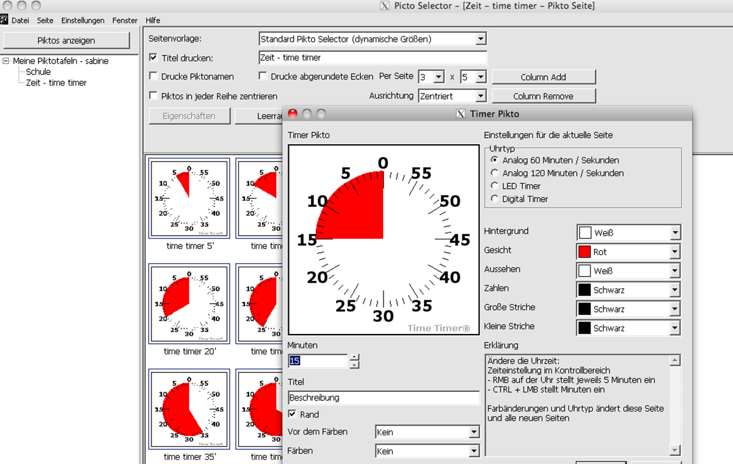Viewport: 733px width, 464px height.
Task: Click the Titel field containing Beschreibung
Action: click(x=384, y=397)
